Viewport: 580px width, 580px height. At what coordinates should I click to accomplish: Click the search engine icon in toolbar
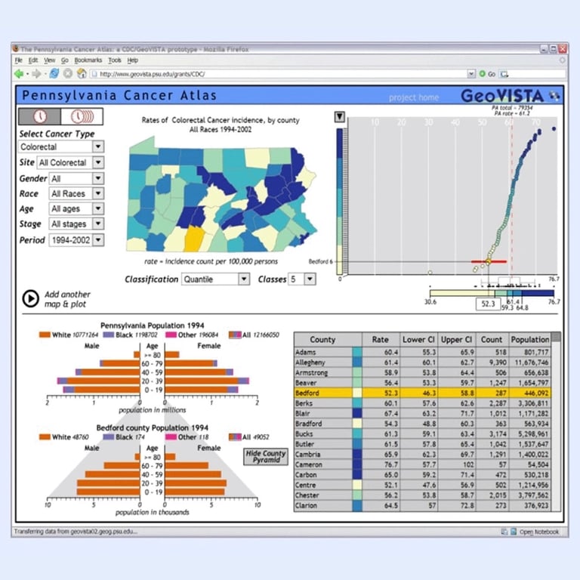click(x=504, y=74)
